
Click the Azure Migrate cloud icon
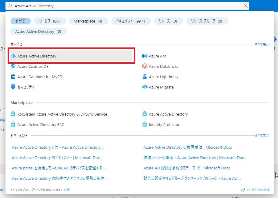[x=145, y=87]
